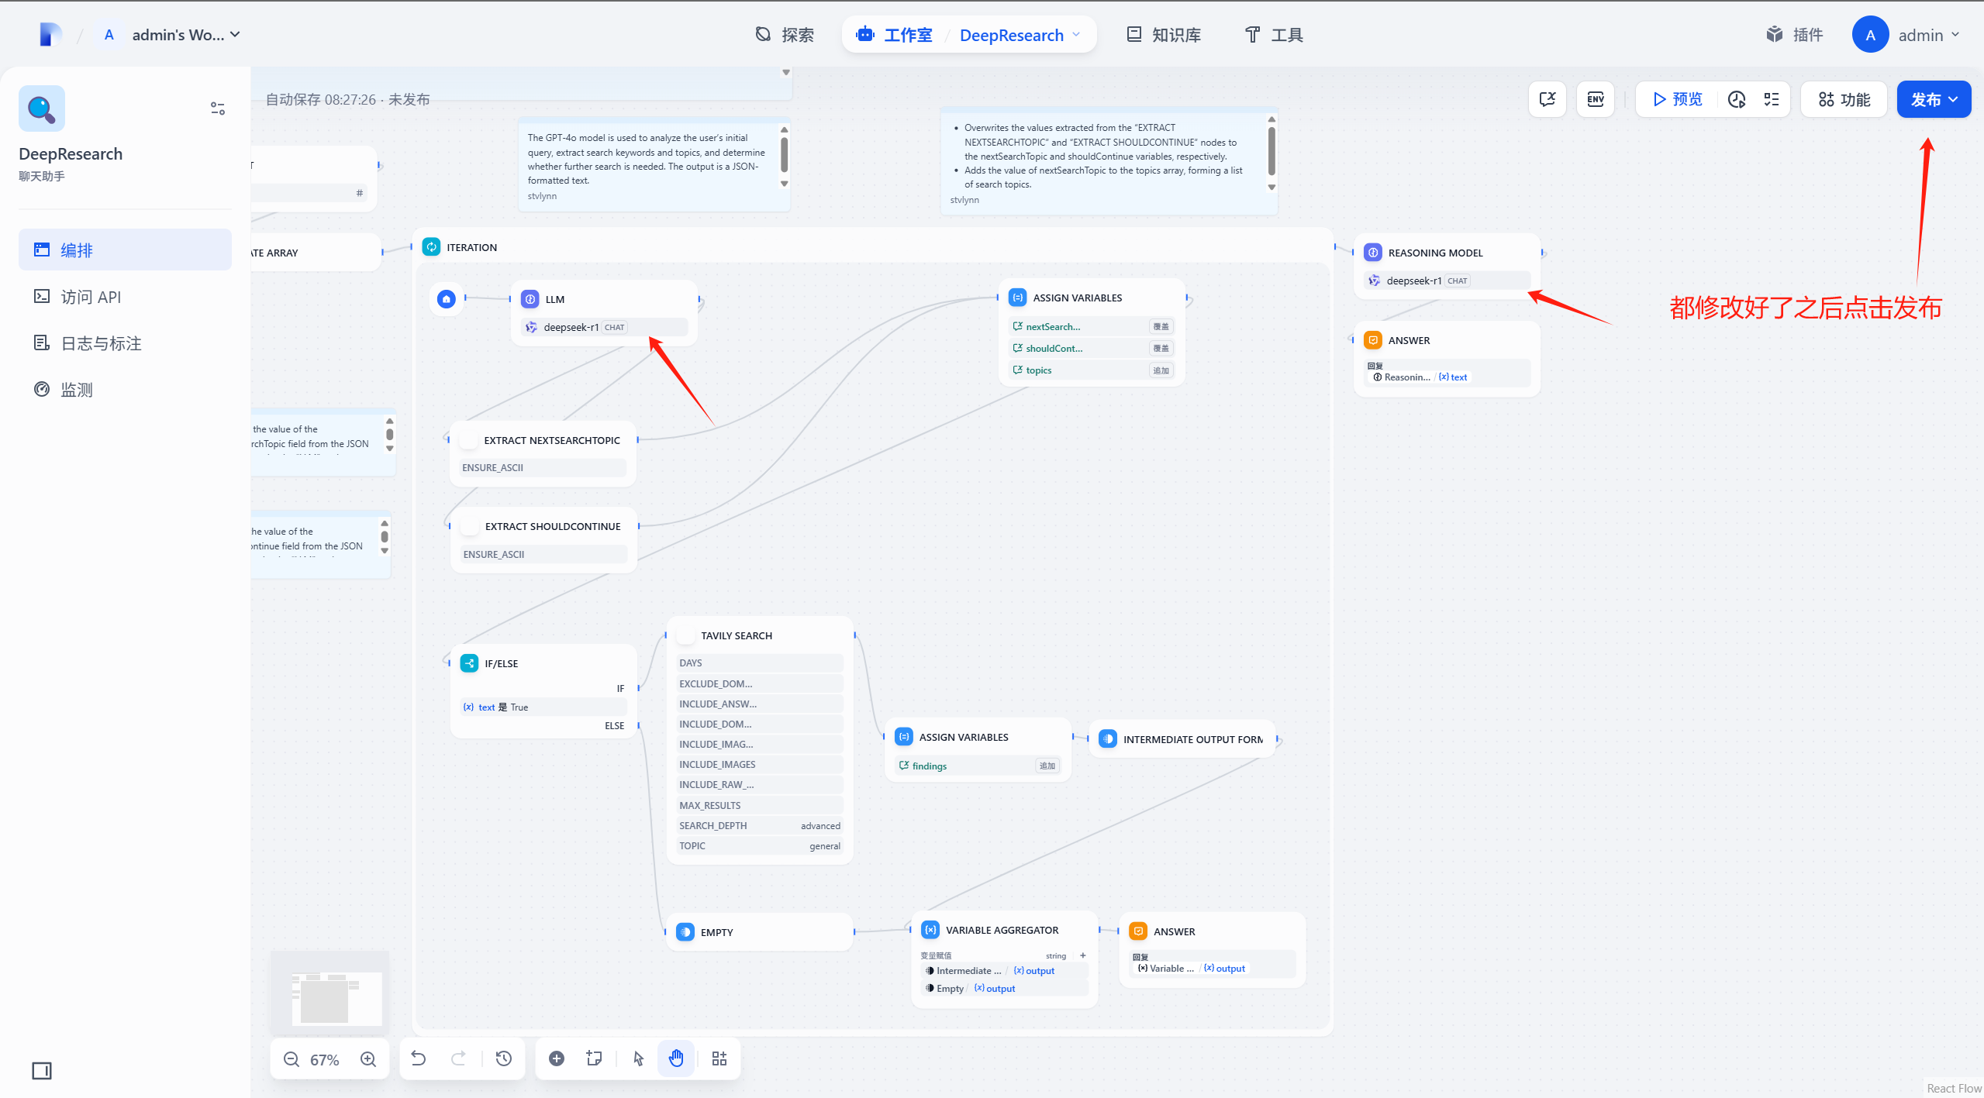Open run history clock icon

pos(1737,99)
